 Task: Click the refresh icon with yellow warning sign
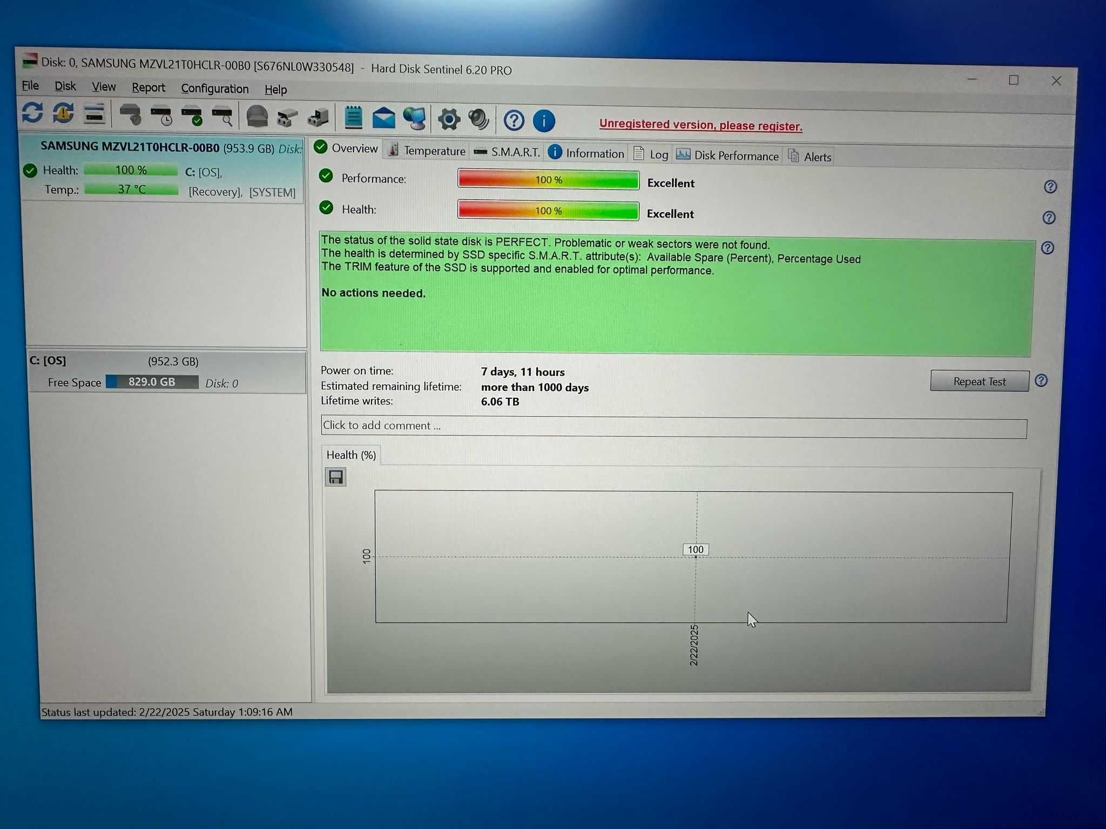(63, 113)
